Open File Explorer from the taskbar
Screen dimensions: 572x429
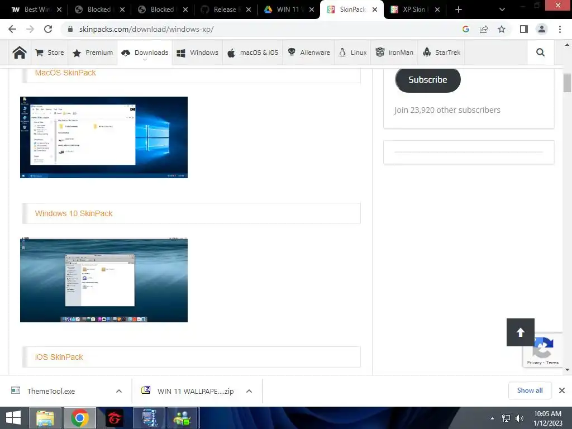click(x=45, y=418)
